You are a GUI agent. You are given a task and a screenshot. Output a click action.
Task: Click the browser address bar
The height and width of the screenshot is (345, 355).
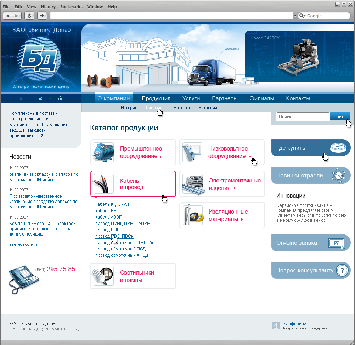[171, 16]
